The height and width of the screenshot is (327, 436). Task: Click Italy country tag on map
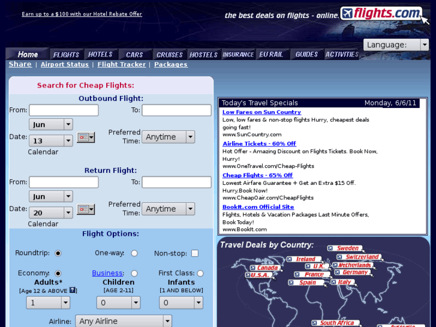pyautogui.click(x=342, y=282)
